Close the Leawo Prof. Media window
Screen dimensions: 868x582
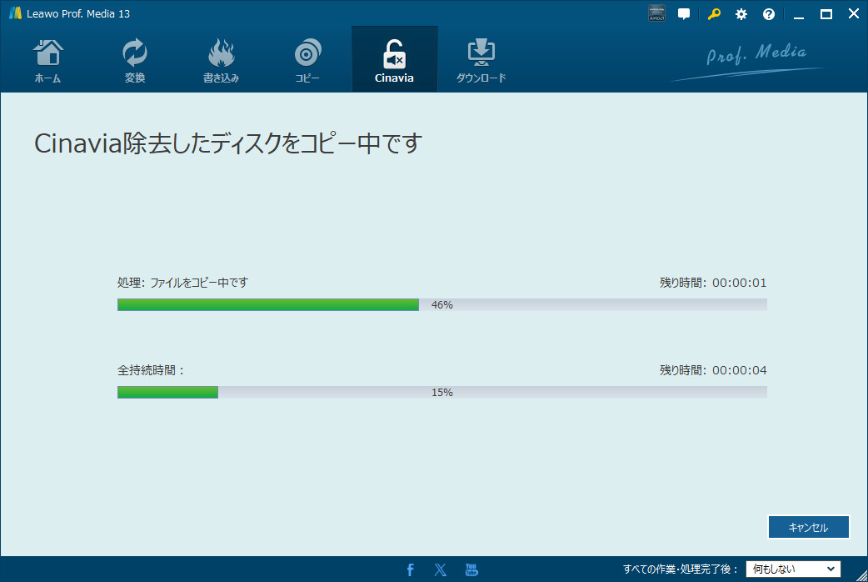[854, 14]
